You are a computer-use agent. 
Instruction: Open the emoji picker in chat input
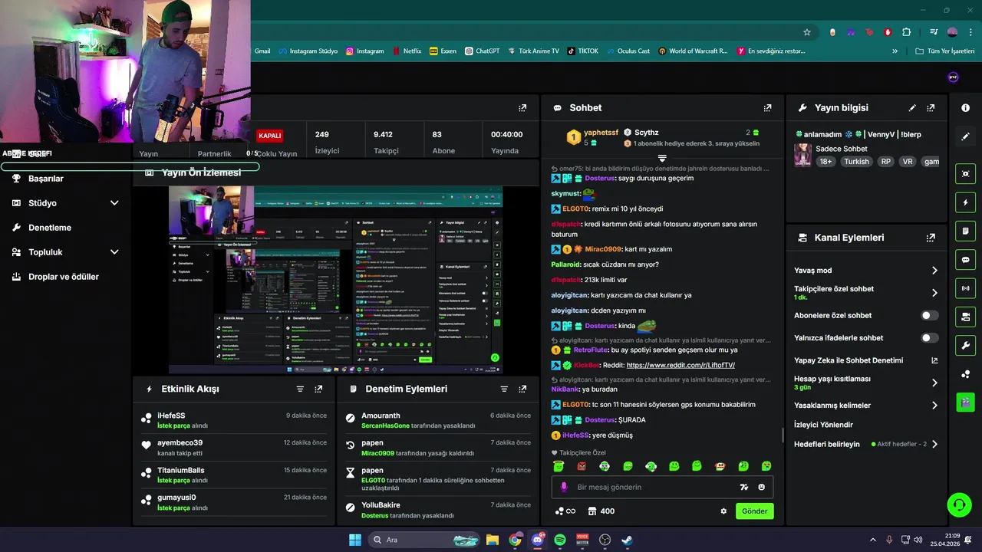point(762,487)
